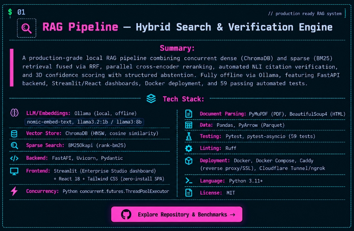The image size is (354, 231).
Task: Click the brain icon next to LLM/Embeddings
Action: pos(15,113)
